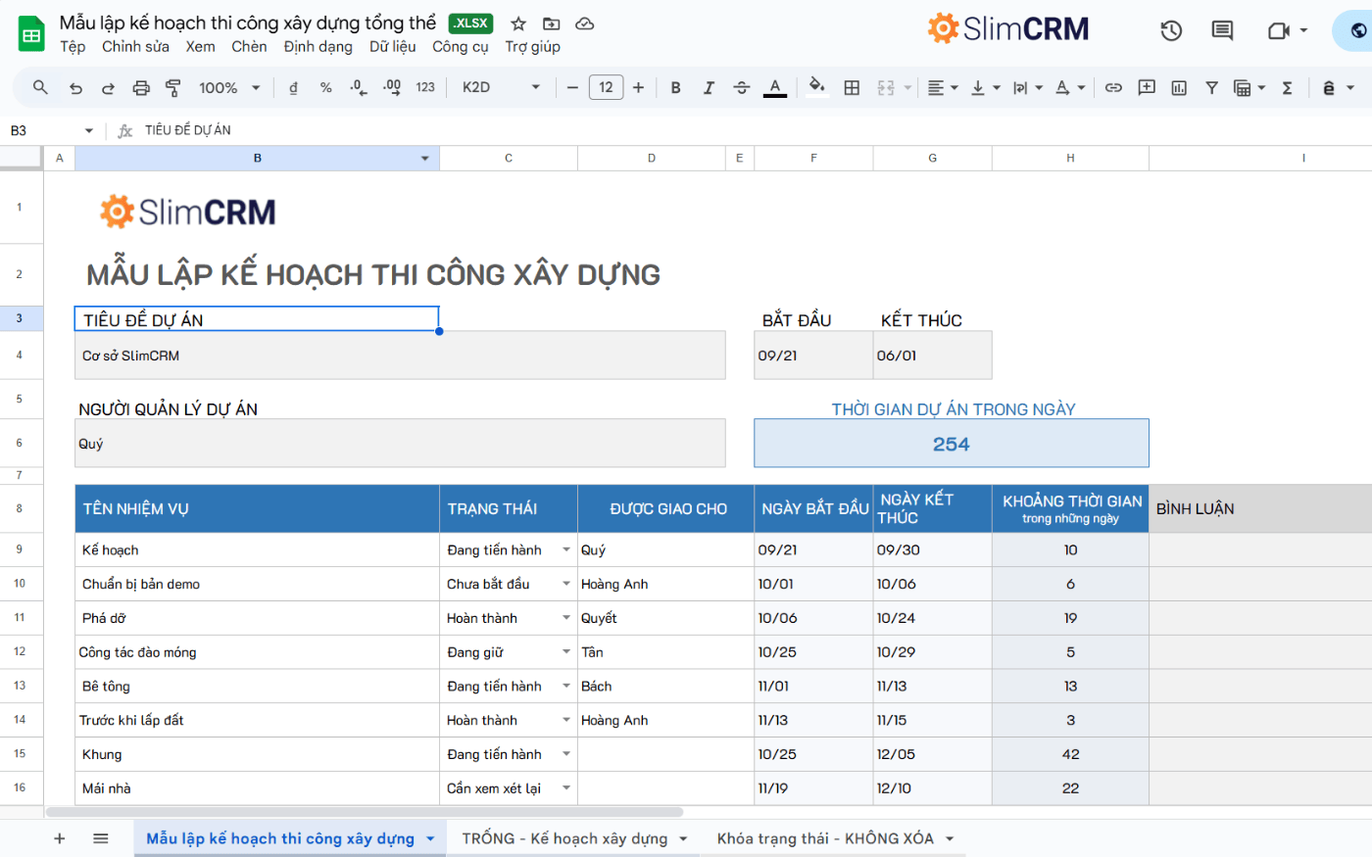Open the Tệp menu
1372x857 pixels.
(x=73, y=46)
